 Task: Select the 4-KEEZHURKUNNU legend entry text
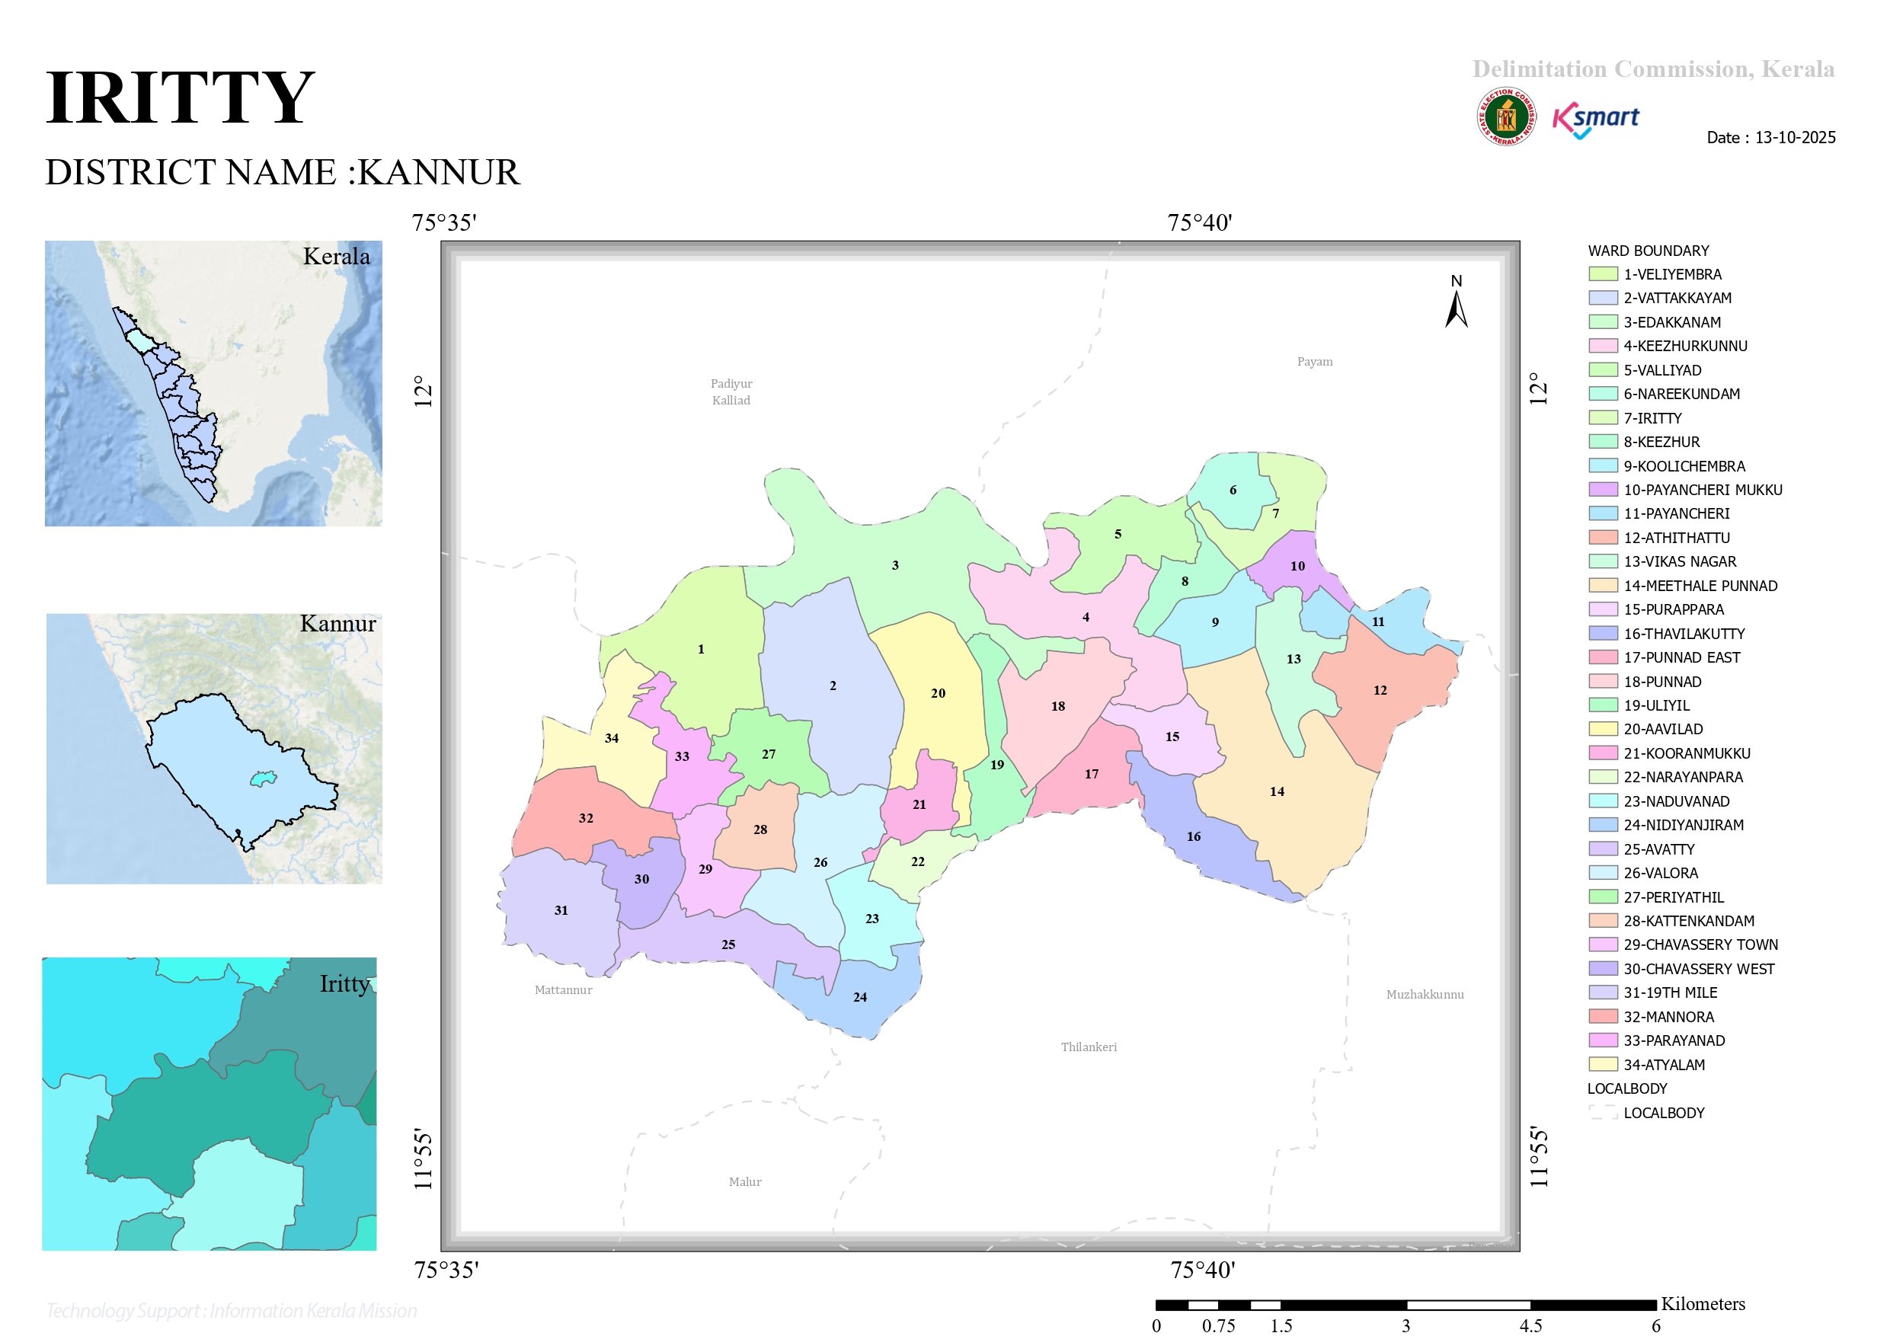(1685, 346)
